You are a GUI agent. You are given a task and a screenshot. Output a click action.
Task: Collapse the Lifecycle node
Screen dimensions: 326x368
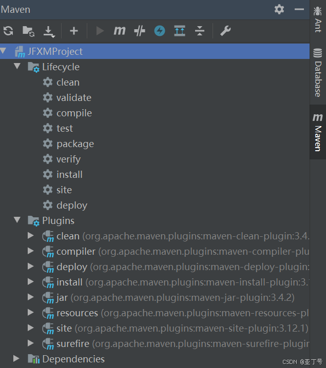(x=17, y=66)
